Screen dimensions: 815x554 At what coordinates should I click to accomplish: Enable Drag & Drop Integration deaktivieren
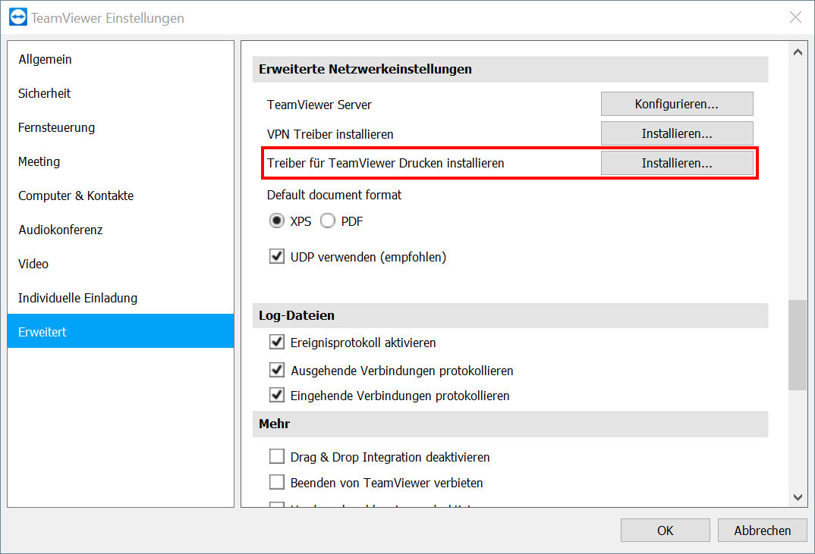(x=276, y=457)
